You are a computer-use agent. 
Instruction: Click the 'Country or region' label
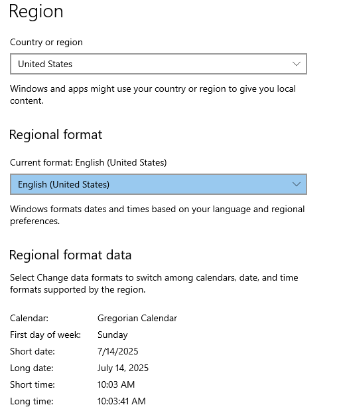coord(46,42)
